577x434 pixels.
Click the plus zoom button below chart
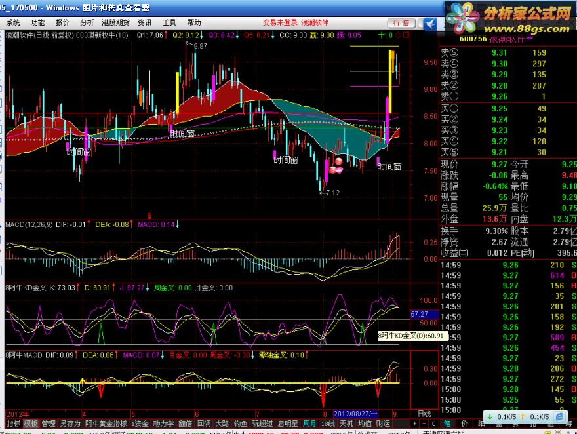pyautogui.click(x=414, y=424)
